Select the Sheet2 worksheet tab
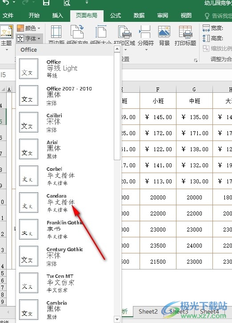The image size is (232, 323). pos(148,311)
